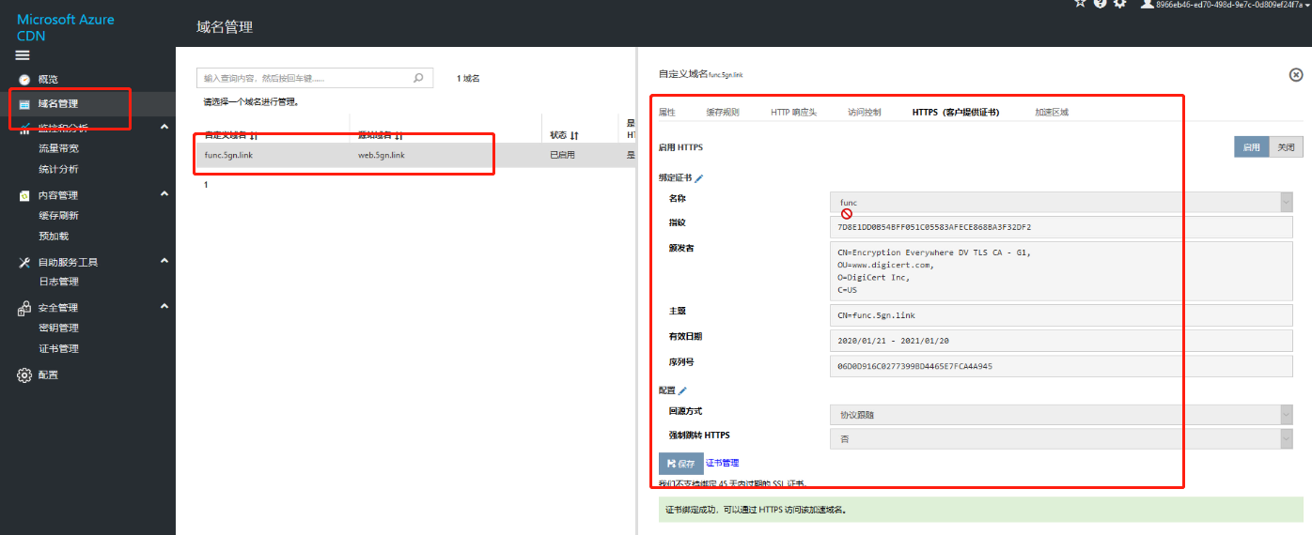Click the 已启用 status cell

pyautogui.click(x=562, y=155)
